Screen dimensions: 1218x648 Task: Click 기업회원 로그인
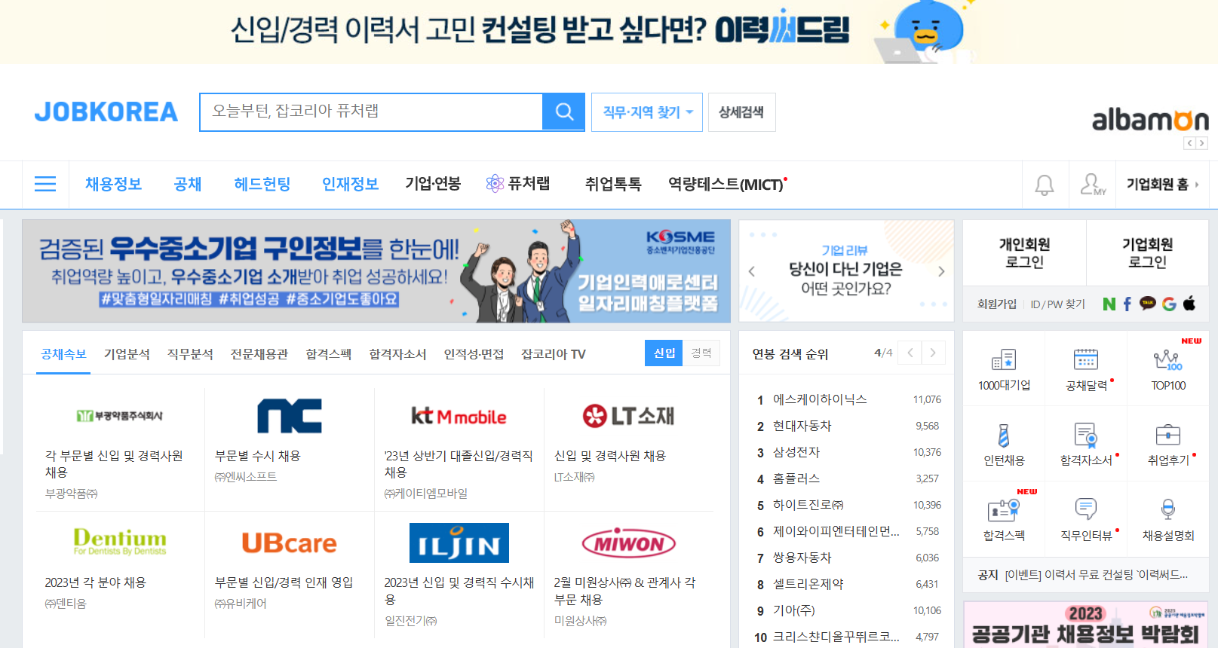tap(1147, 253)
